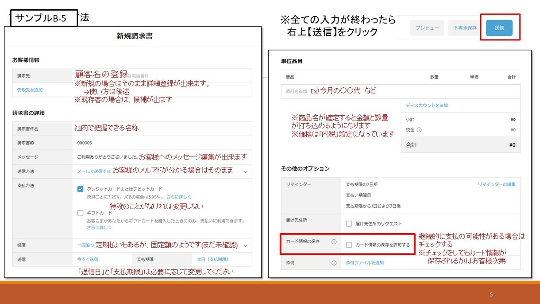Click the info icon beside 添付
The width and height of the screenshot is (540, 304).
(x=334, y=263)
